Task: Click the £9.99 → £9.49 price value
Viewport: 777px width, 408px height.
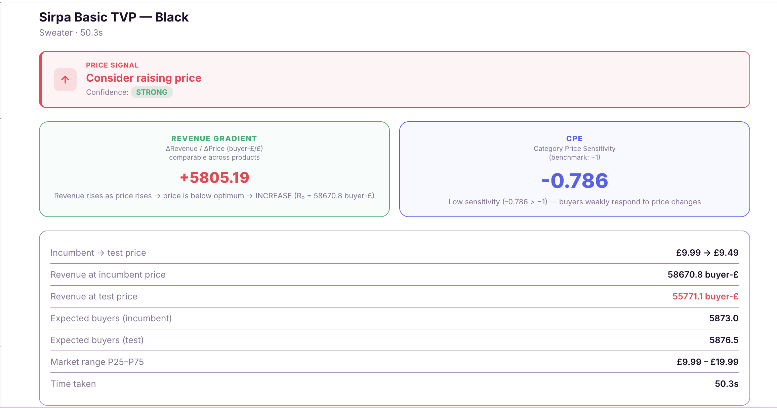Action: click(x=707, y=253)
